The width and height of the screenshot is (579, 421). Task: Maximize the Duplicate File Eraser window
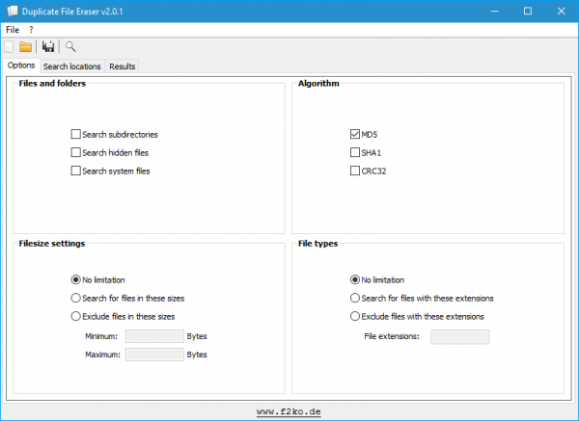click(x=528, y=11)
